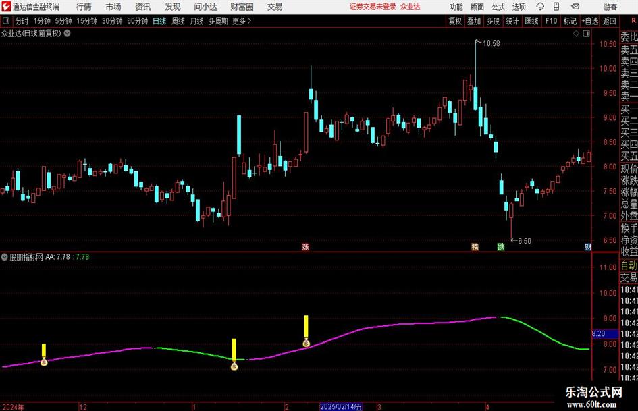The width and height of the screenshot is (638, 411).
Task: Open F10 company info
Action: 551,21
